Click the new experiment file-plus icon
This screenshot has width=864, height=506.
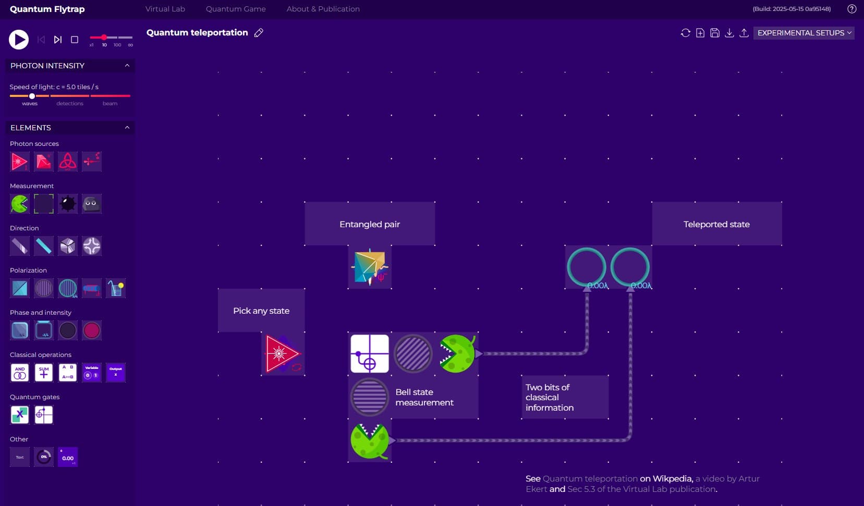[700, 33]
